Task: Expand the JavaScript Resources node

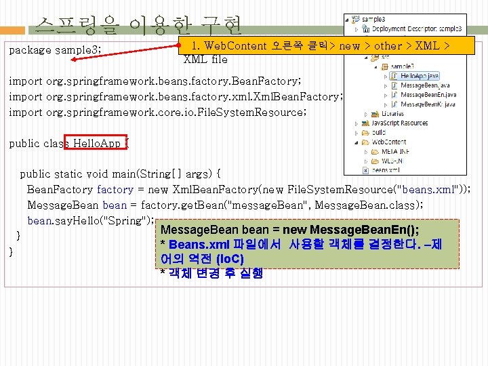Action: click(x=357, y=124)
